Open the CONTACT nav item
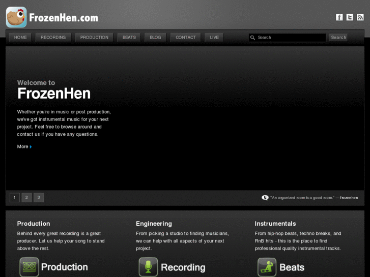Screen dimensions: 370x277 [x=186, y=38]
